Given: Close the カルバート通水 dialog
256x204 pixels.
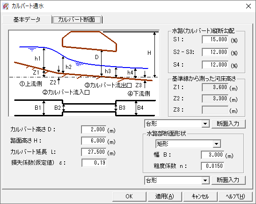Looking at the screenshot, I should click(x=249, y=6).
